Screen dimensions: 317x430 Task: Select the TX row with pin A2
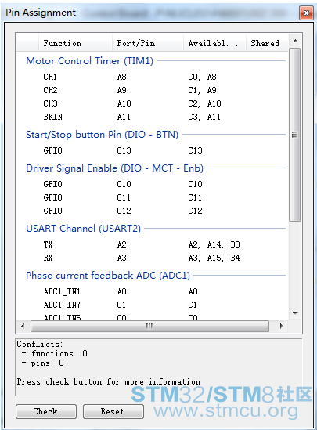pyautogui.click(x=152, y=244)
